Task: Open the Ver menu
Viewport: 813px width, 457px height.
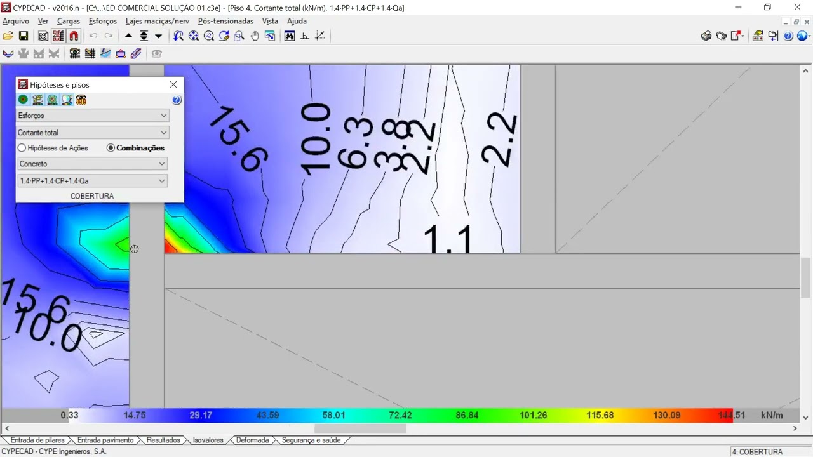Action: point(43,21)
